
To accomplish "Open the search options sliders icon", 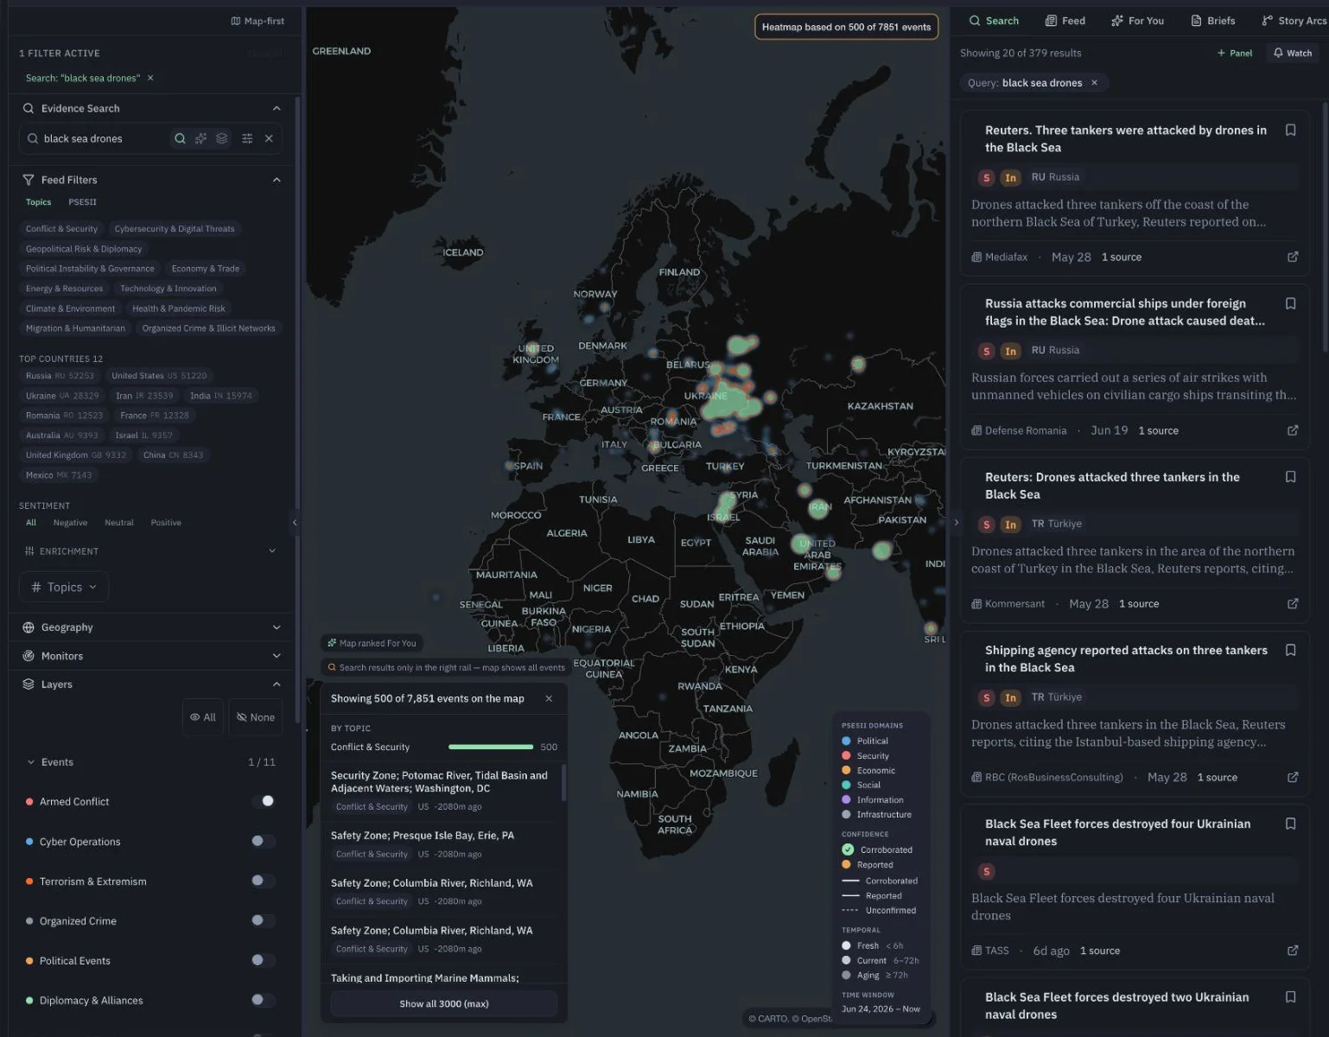I will [247, 138].
